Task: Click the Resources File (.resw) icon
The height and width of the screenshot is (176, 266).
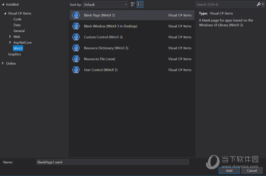Action: click(x=76, y=59)
